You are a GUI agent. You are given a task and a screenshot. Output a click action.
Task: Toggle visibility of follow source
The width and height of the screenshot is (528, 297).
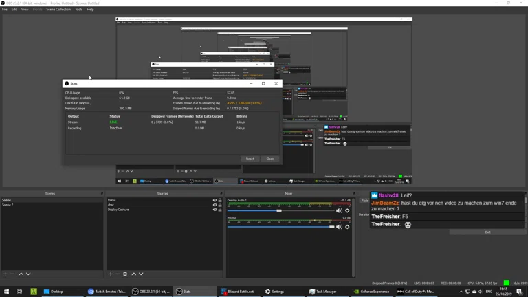[x=214, y=200]
